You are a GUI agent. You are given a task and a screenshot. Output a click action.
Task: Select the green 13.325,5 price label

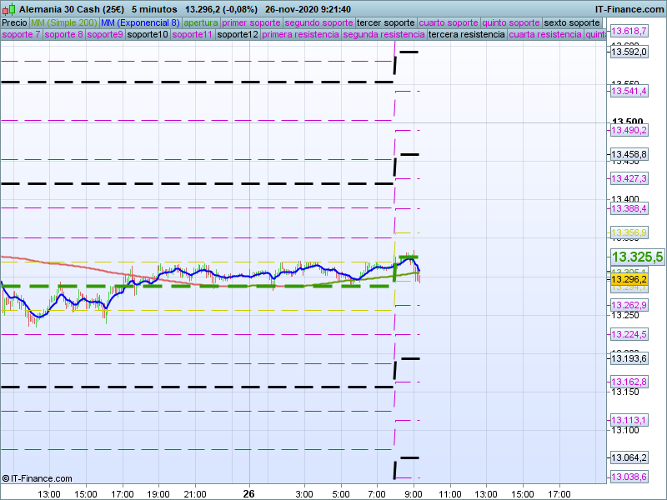pos(637,257)
